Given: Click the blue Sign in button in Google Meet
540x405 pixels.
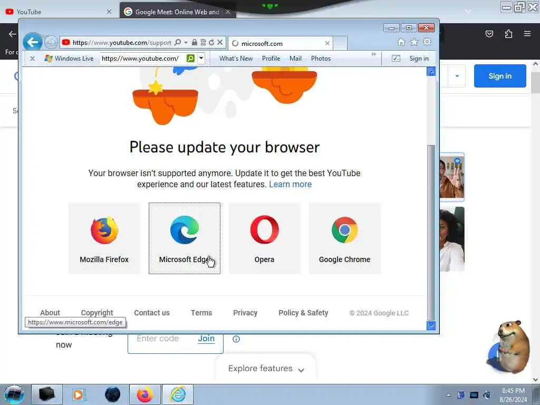Looking at the screenshot, I should click(500, 76).
